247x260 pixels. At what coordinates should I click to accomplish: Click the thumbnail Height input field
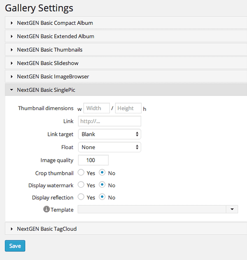pos(128,108)
